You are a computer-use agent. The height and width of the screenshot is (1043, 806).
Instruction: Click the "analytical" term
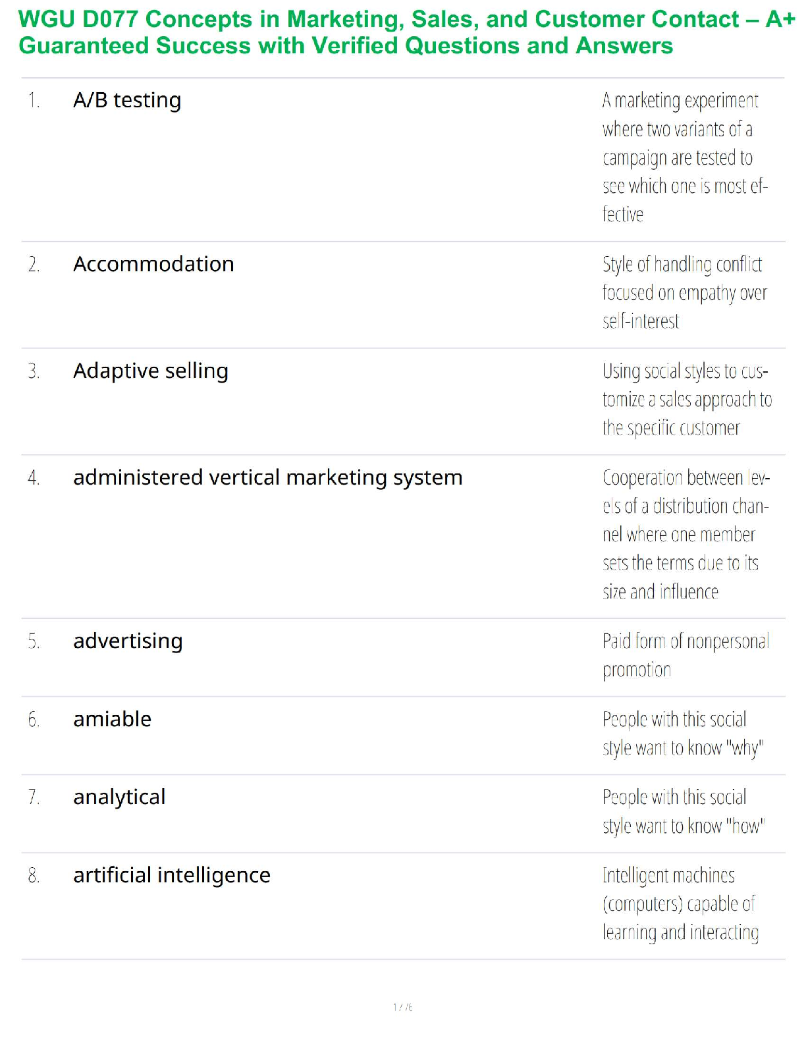coord(119,797)
